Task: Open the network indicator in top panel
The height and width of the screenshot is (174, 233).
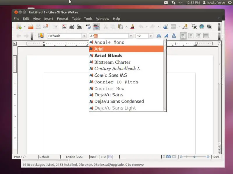Action: pyautogui.click(x=173, y=3)
